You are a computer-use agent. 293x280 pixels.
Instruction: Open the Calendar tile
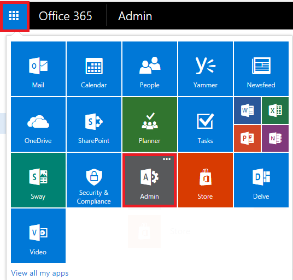(x=94, y=69)
